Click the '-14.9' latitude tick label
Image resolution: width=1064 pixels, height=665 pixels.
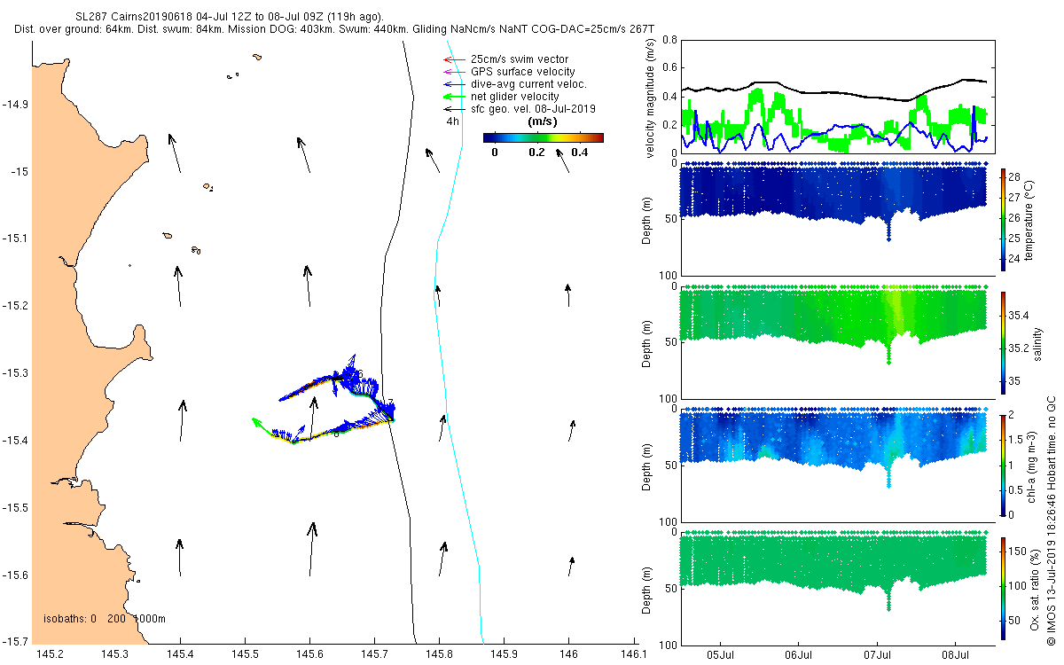pos(14,104)
